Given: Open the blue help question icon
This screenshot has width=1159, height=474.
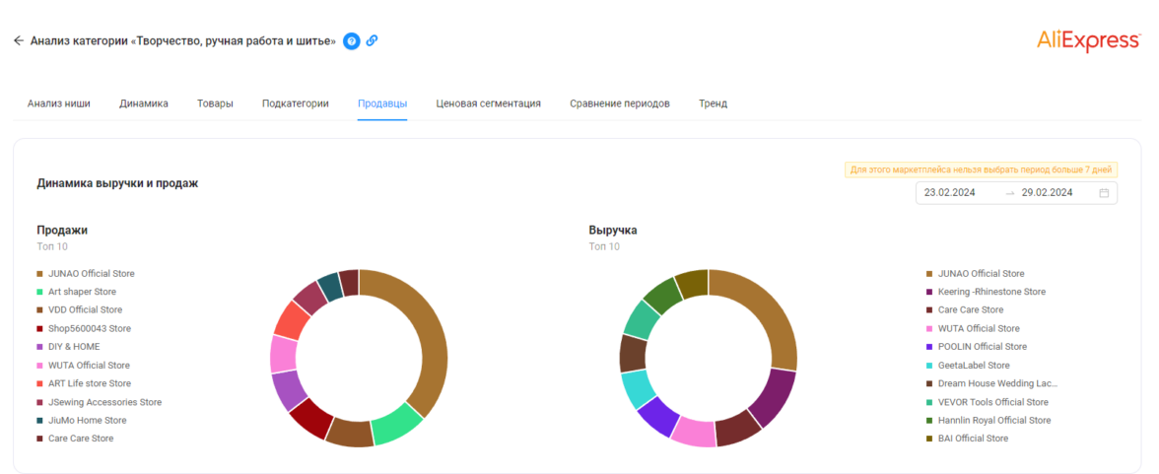Looking at the screenshot, I should 351,40.
